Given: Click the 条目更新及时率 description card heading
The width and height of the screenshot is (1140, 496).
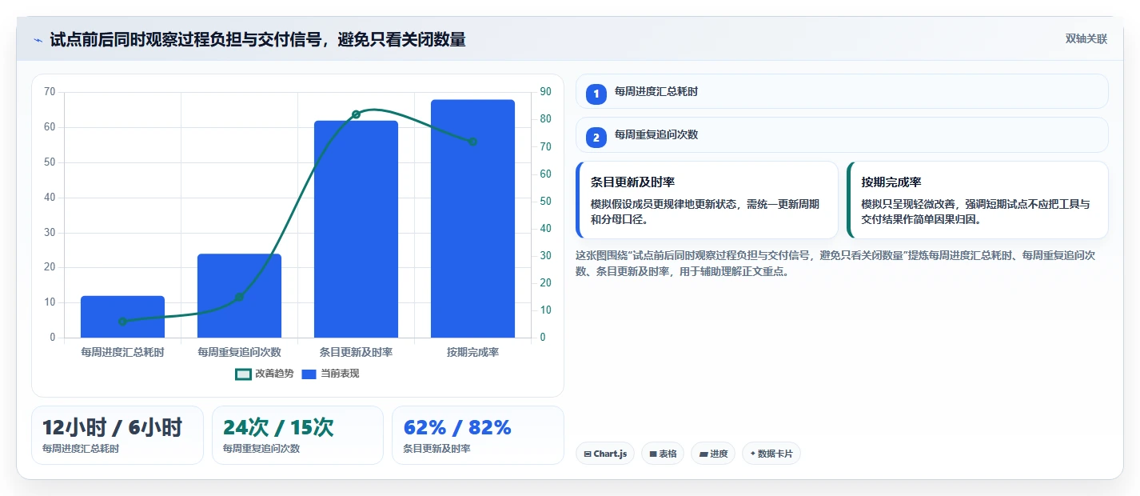Looking at the screenshot, I should 632,182.
